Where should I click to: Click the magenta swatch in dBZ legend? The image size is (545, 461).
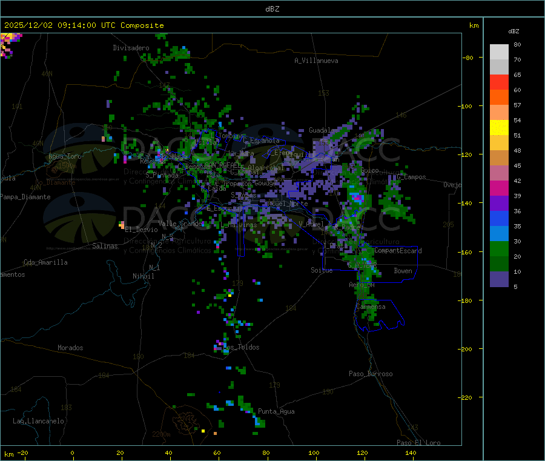click(499, 188)
